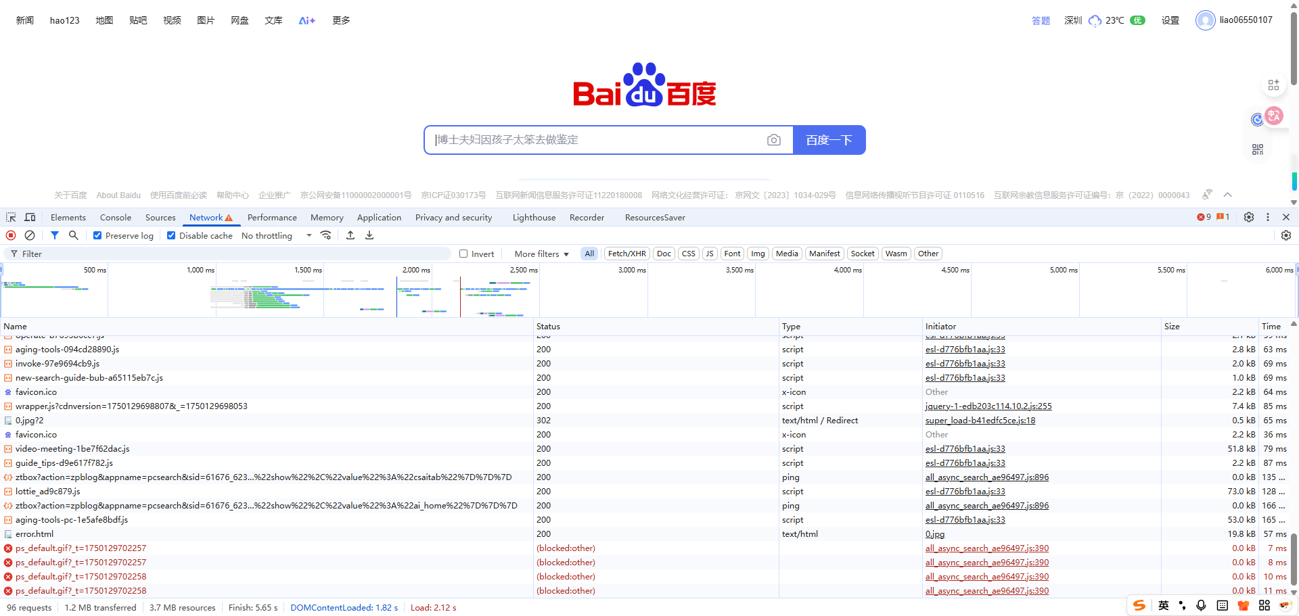Click the 百度一下 search button

pos(829,140)
